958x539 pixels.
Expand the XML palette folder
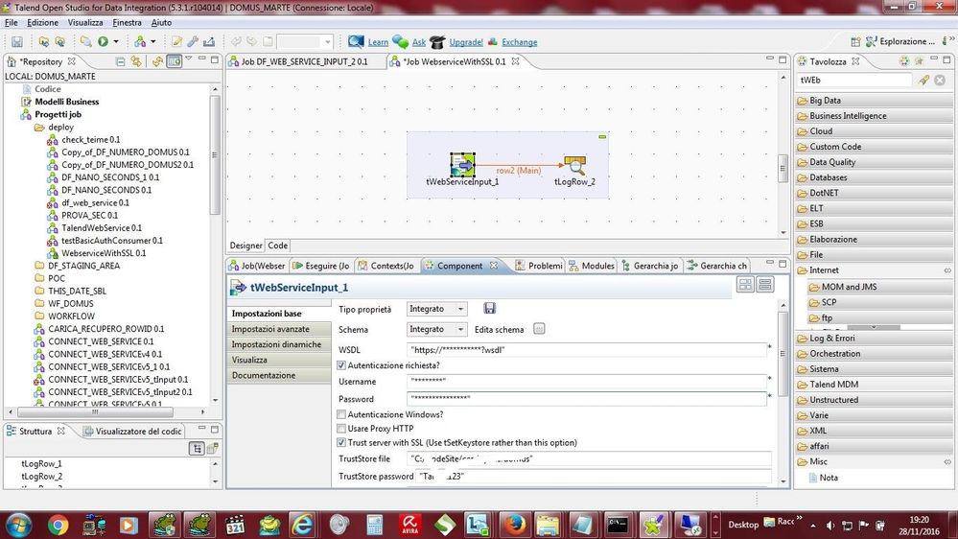[875, 431]
